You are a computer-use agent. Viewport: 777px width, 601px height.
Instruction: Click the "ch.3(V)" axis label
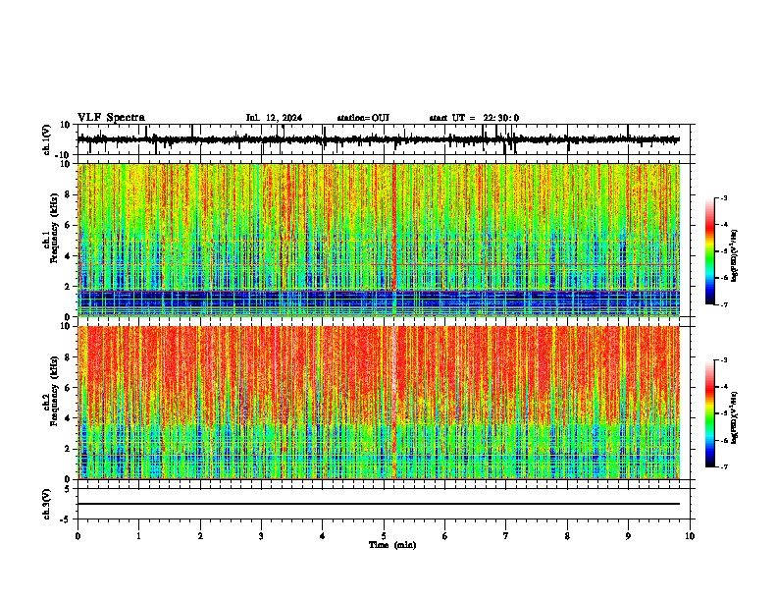click(x=47, y=504)
